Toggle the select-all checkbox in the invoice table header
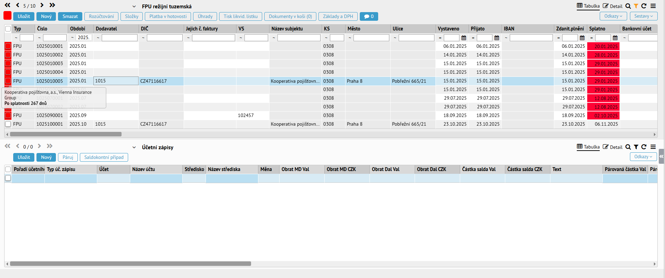The image size is (665, 278). click(x=8, y=29)
